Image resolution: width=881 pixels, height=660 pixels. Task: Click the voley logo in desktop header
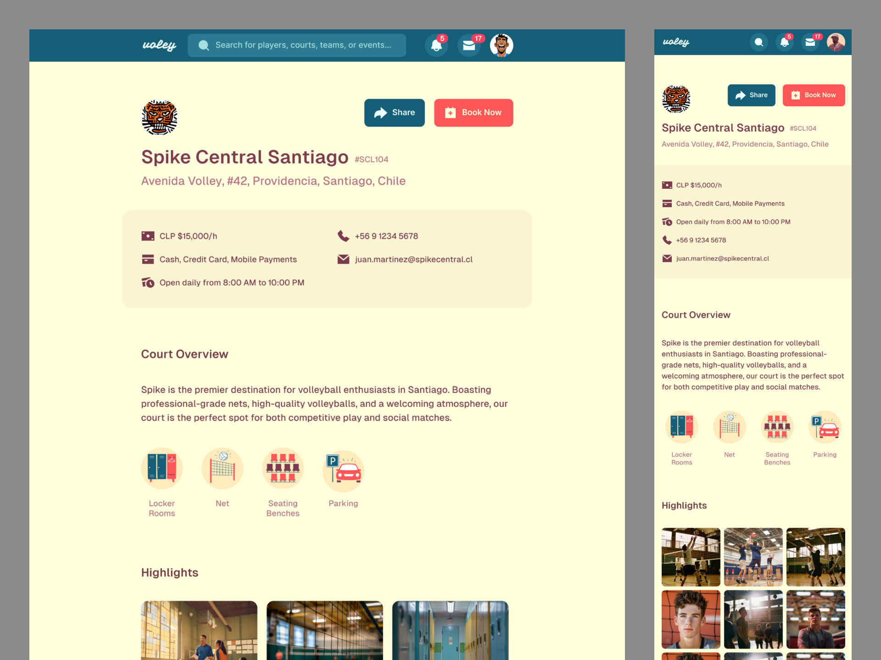point(159,45)
